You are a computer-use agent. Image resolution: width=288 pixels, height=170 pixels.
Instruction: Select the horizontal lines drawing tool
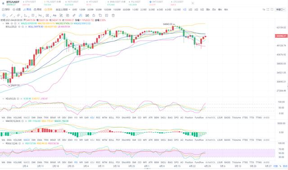33,15
